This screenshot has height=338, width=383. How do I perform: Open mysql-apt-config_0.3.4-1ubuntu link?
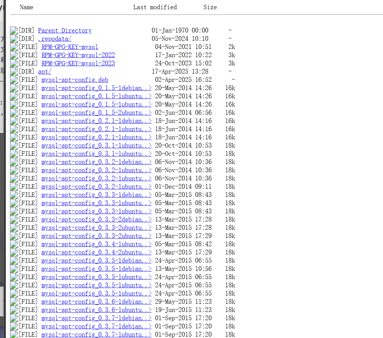(97, 244)
